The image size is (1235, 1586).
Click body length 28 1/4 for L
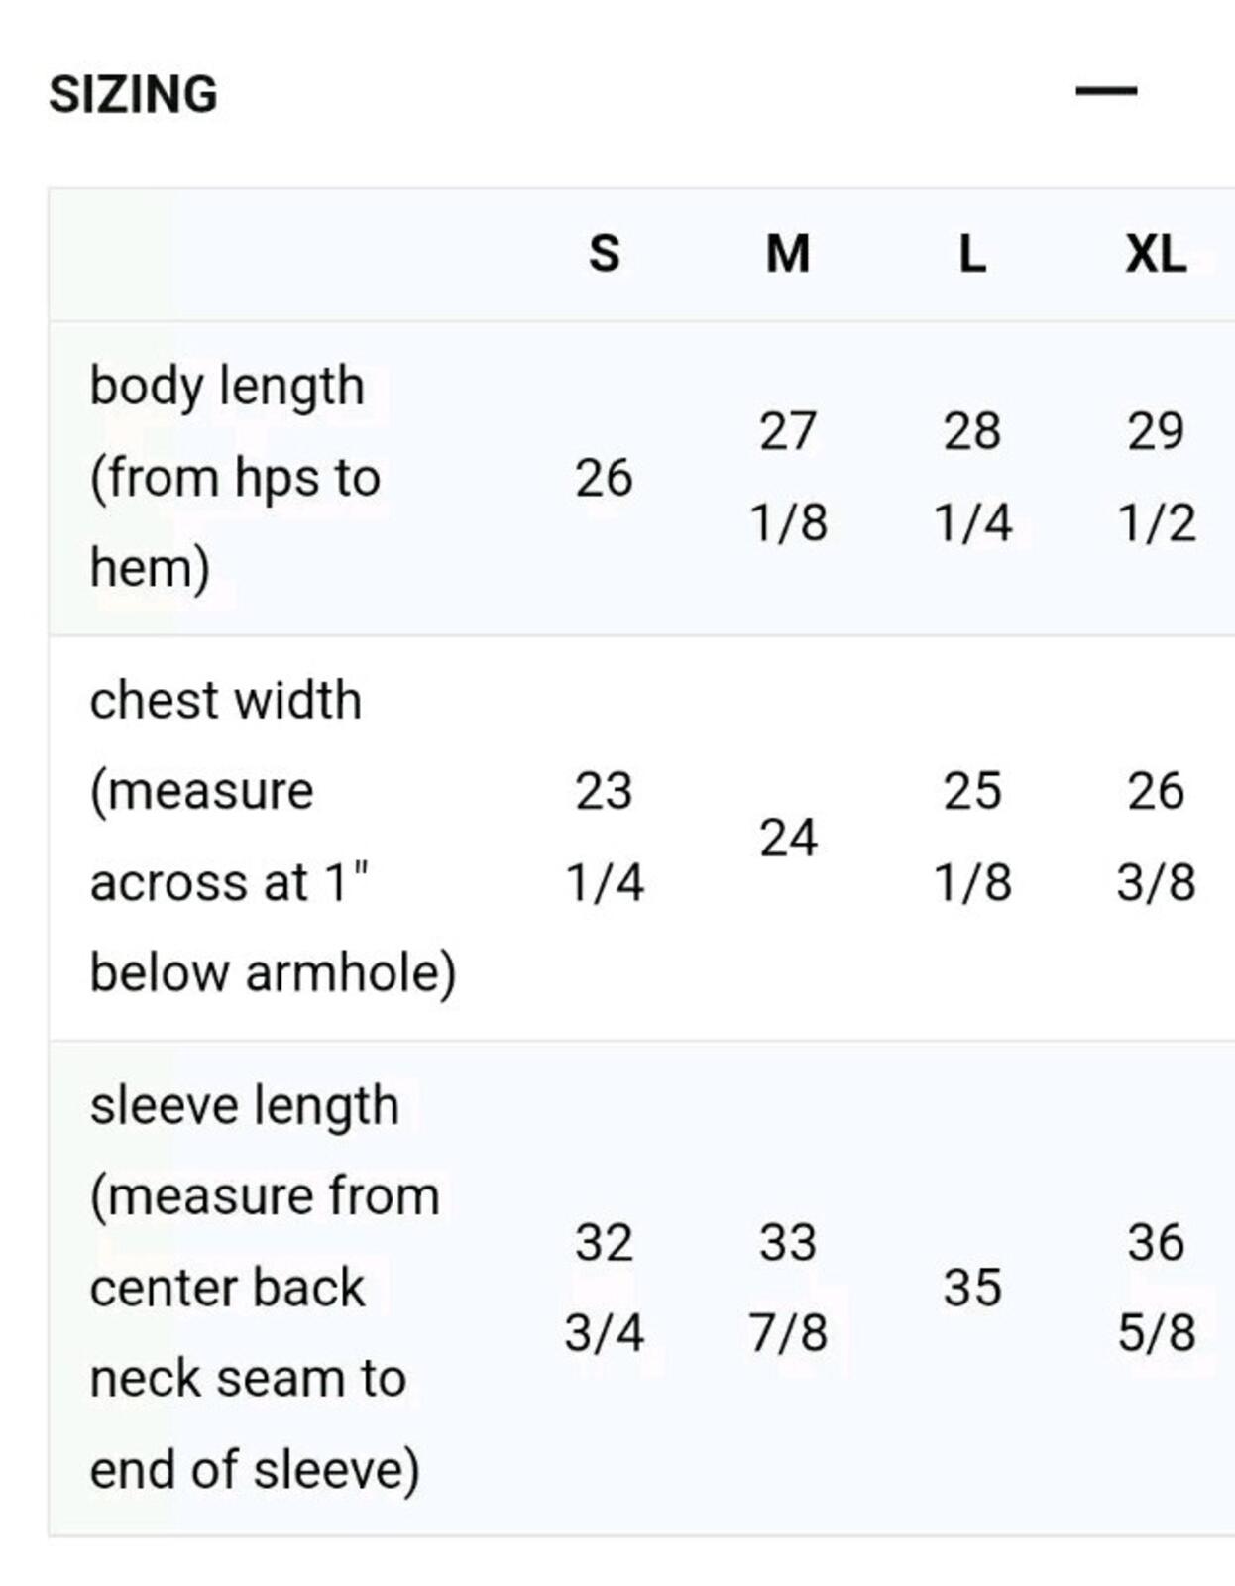972,478
